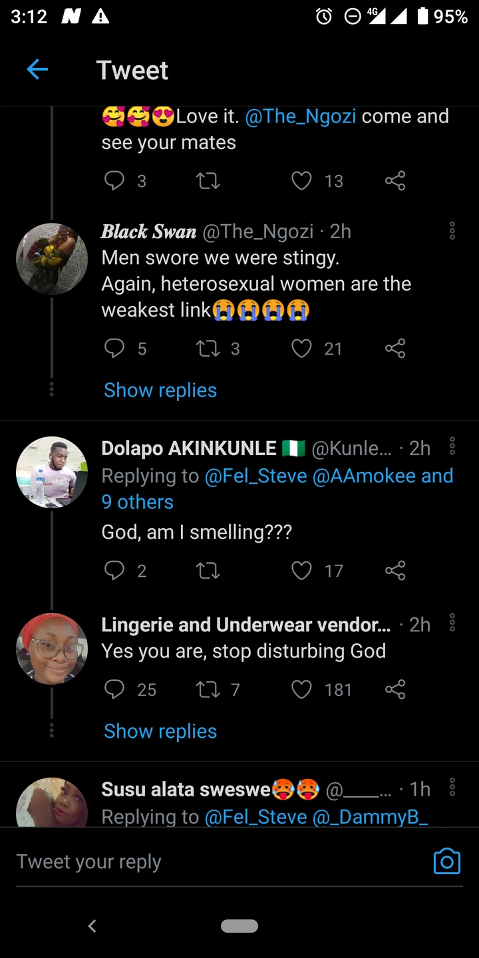
Task: Tap the back arrow in Tweet header
Action: point(37,69)
